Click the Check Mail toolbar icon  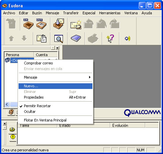59,24
